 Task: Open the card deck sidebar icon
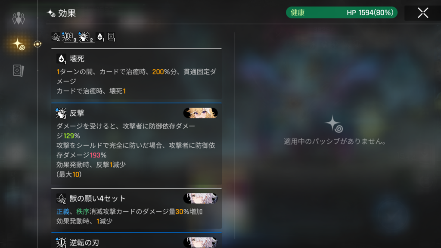point(19,70)
